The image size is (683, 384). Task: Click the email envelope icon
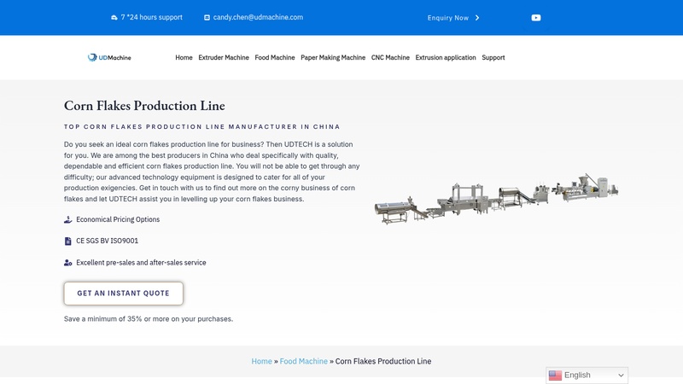(207, 17)
